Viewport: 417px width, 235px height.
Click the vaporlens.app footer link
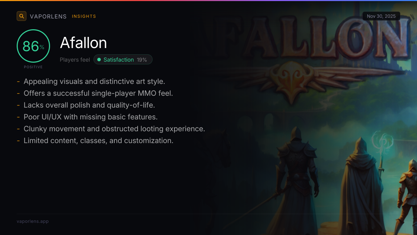click(x=33, y=221)
